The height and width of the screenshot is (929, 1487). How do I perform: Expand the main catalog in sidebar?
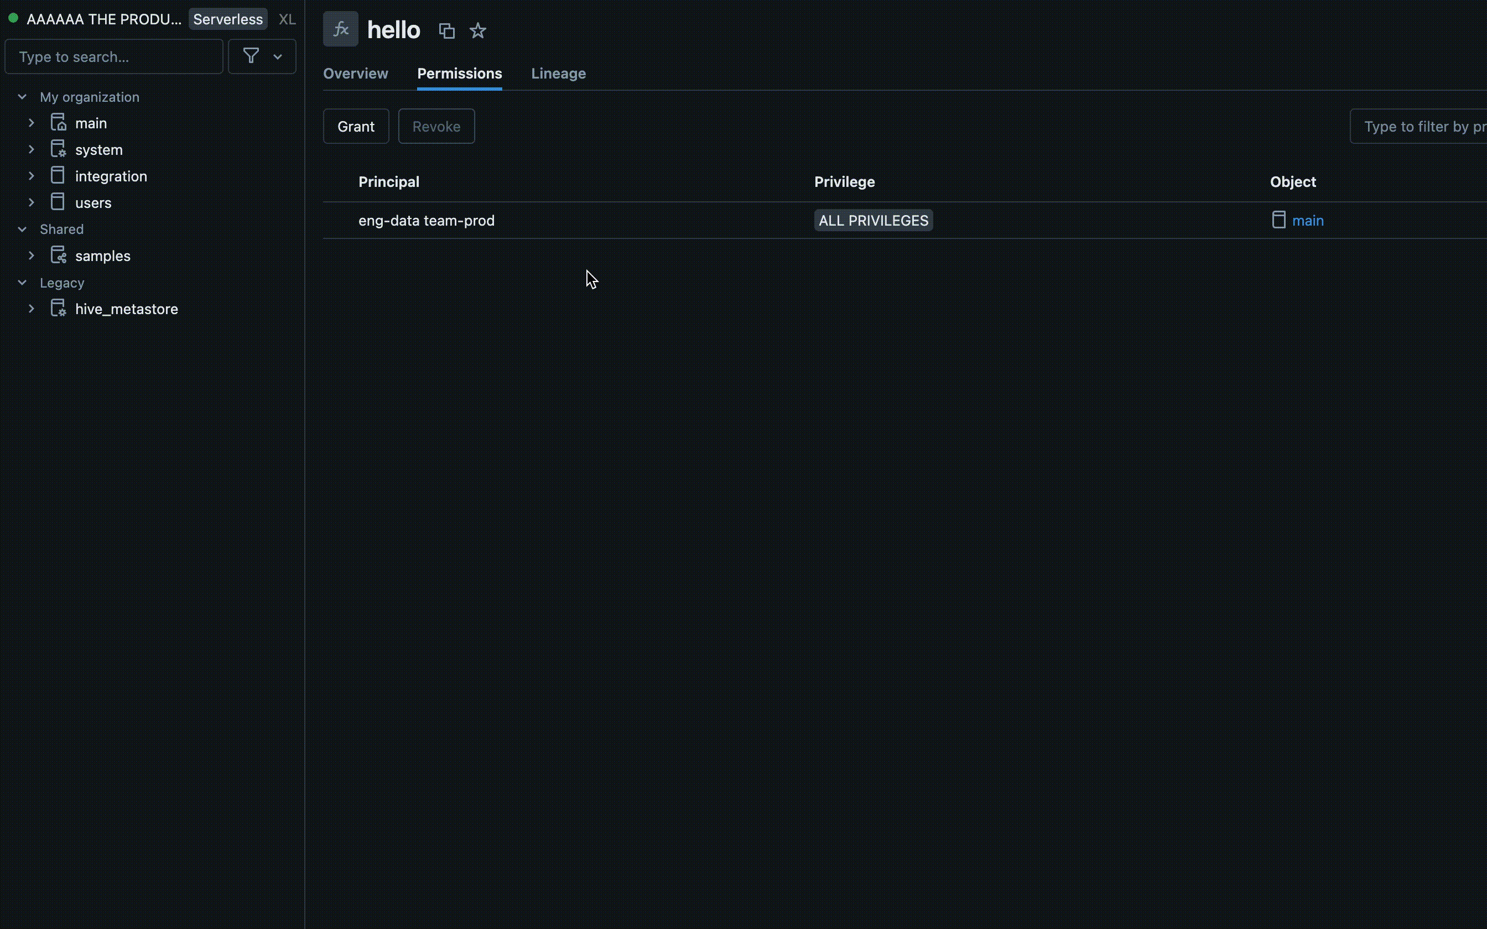(31, 122)
